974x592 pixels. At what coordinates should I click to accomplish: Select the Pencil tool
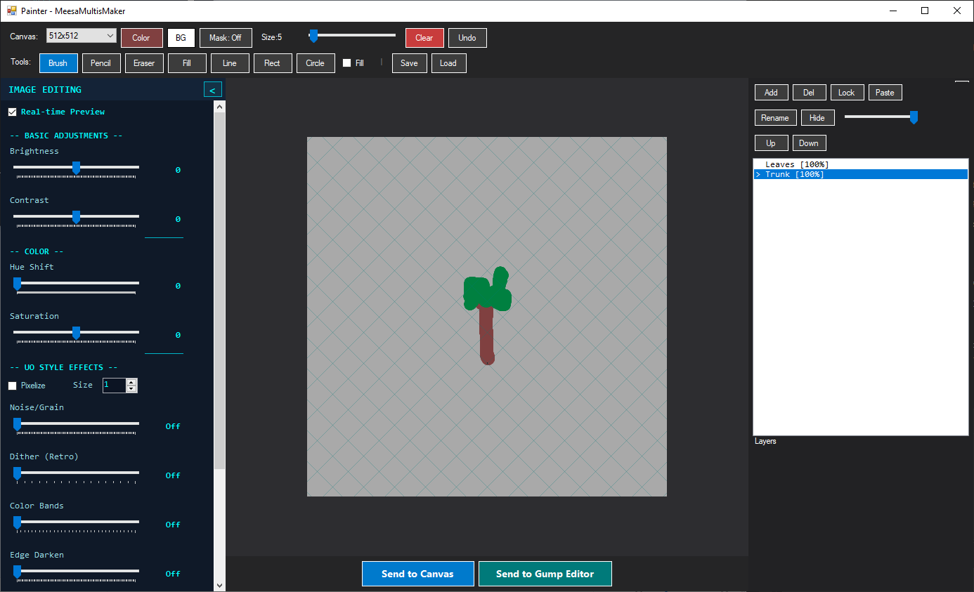[101, 63]
